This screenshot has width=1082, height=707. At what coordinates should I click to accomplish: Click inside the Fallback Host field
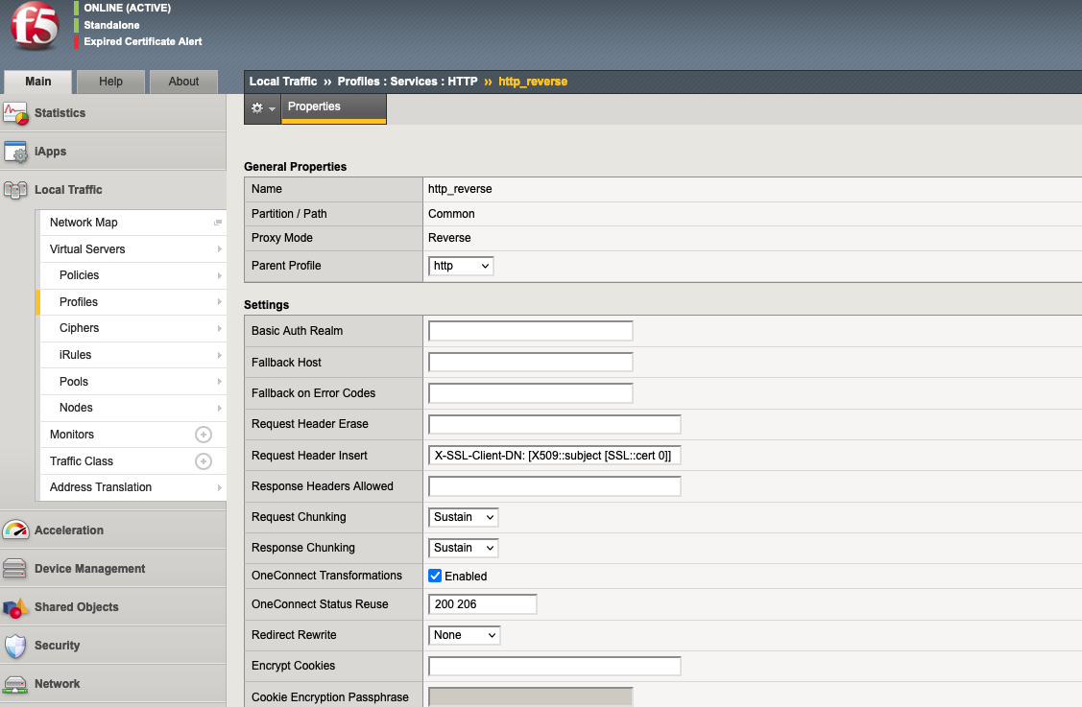pyautogui.click(x=530, y=362)
